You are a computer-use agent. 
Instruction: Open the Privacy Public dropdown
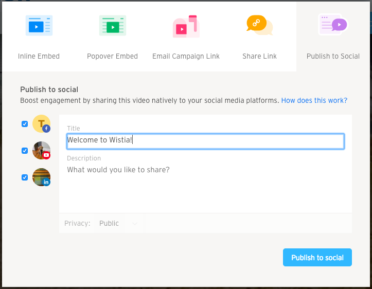(x=118, y=223)
